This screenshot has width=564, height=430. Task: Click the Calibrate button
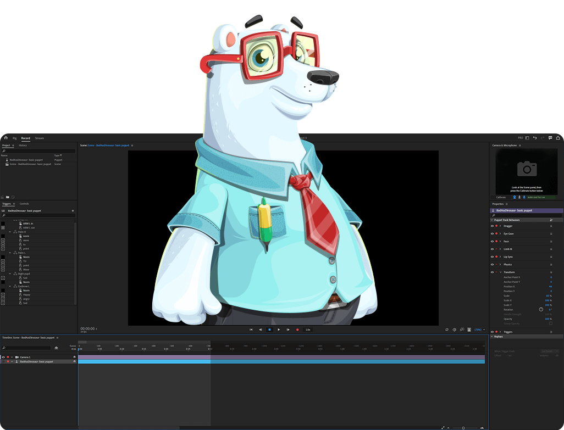tap(501, 197)
